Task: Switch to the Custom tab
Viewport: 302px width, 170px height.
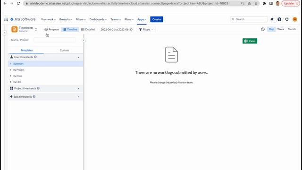Action: [64, 50]
